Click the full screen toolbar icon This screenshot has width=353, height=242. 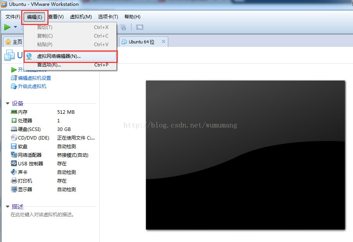click(x=140, y=27)
